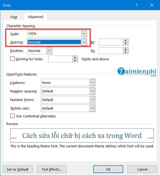Click the Set As Default button

(x=18, y=169)
